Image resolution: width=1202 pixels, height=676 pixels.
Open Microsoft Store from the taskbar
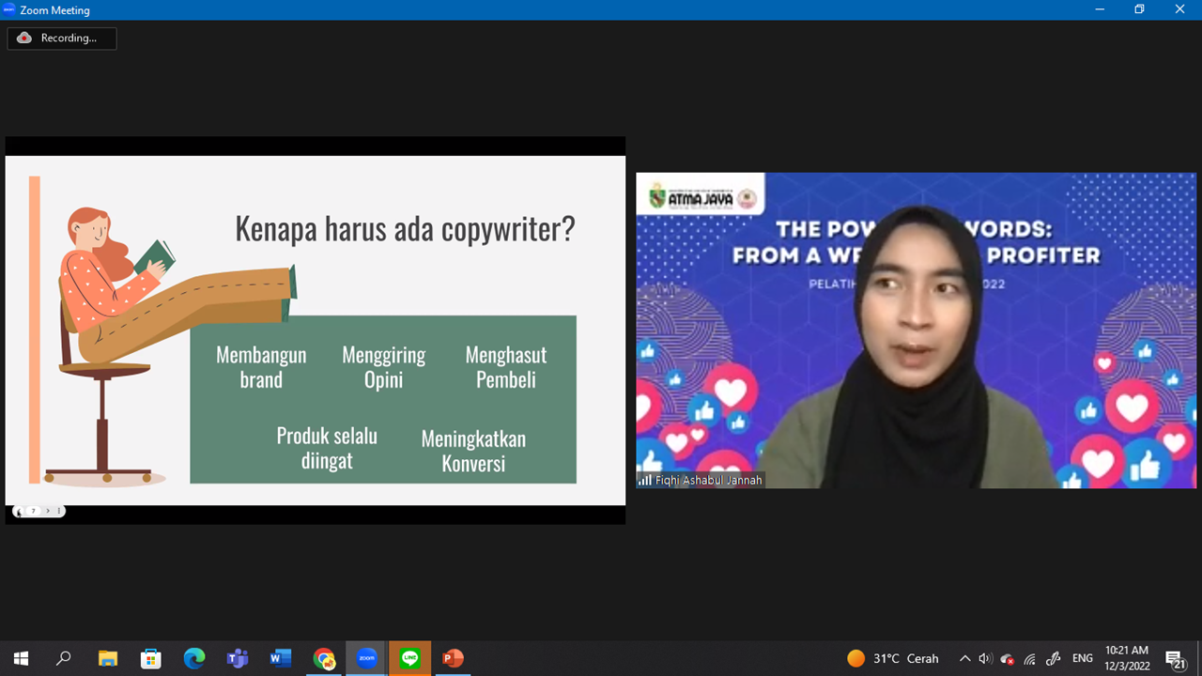coord(150,658)
